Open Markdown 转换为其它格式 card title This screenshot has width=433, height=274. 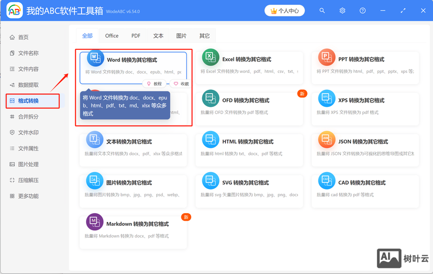pyautogui.click(x=138, y=224)
